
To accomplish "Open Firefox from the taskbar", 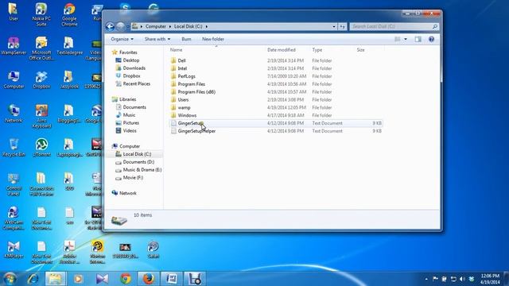I will point(149,279).
